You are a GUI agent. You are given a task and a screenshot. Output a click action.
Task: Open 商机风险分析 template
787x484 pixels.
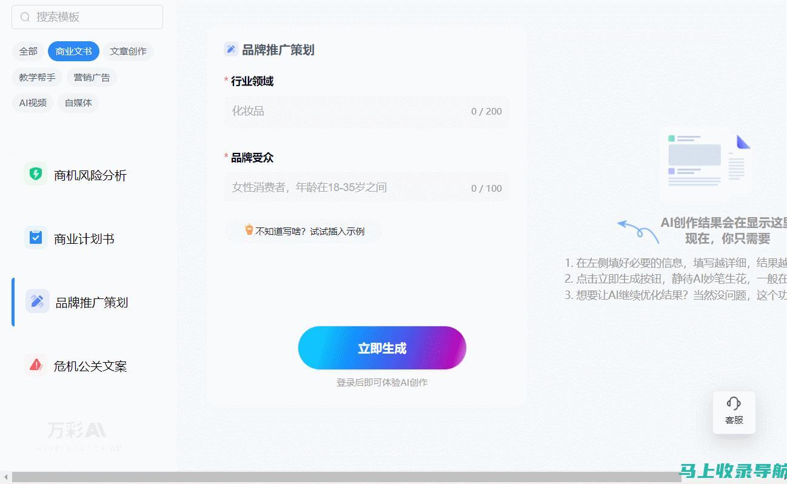pos(90,175)
